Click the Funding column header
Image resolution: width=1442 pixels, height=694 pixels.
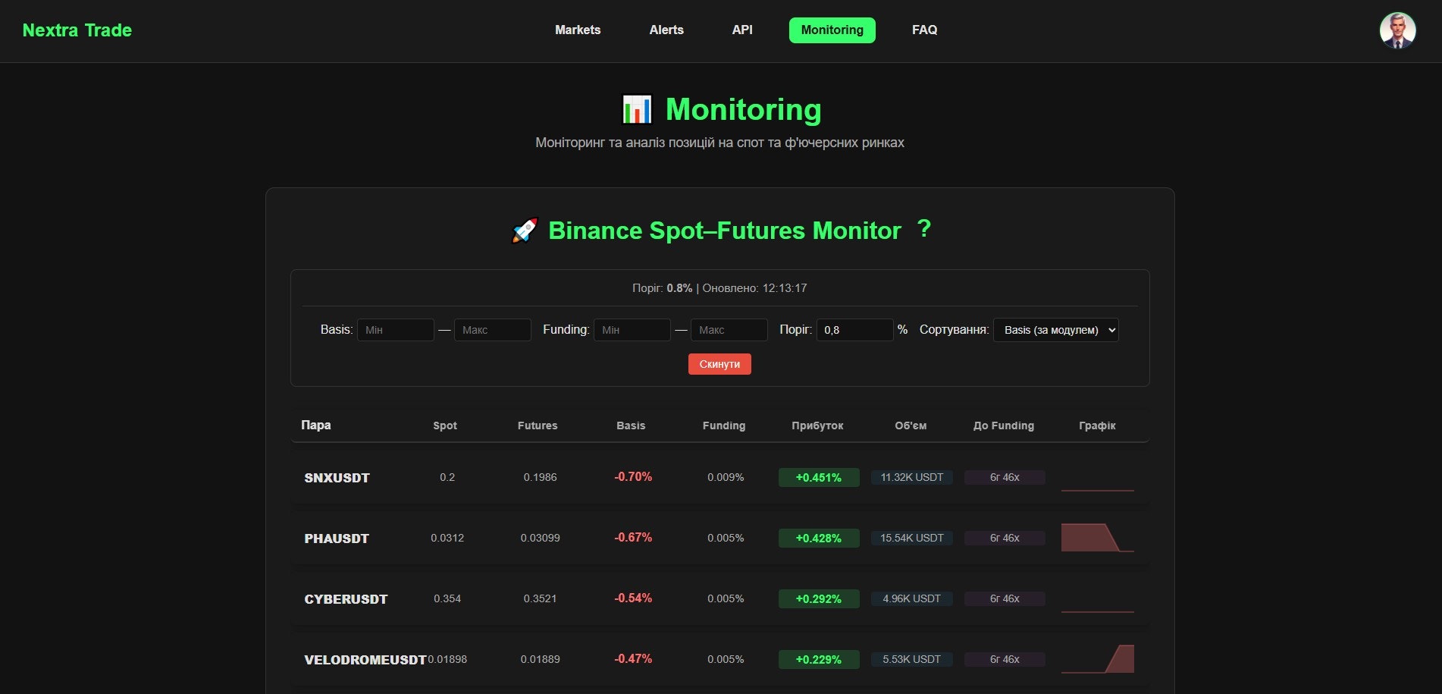pyautogui.click(x=724, y=426)
